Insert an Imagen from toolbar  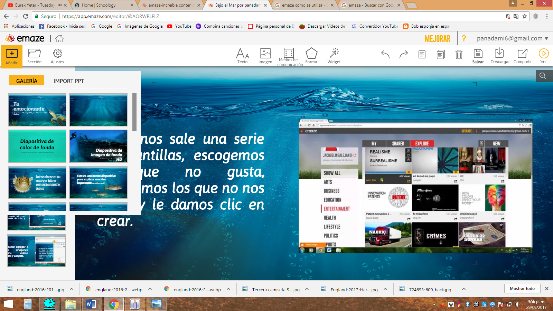pyautogui.click(x=265, y=56)
